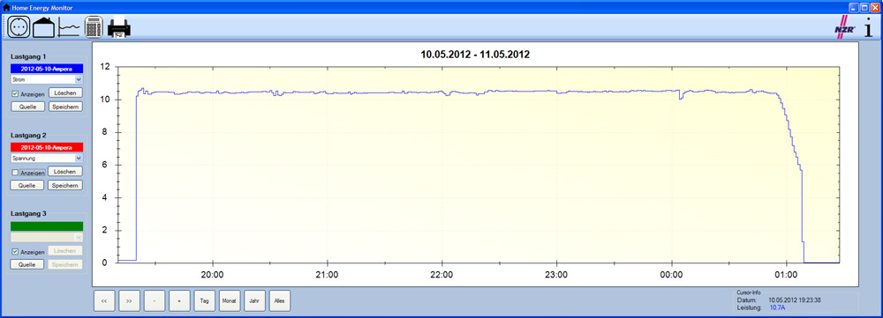Toggle Anzeigen checkbox under Lastgang 3
The width and height of the screenshot is (883, 318).
point(15,252)
